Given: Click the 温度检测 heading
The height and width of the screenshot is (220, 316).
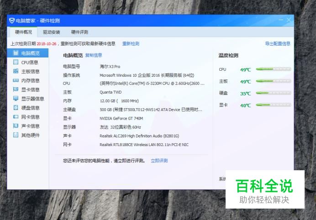Looking at the screenshot, I should click(228, 55).
